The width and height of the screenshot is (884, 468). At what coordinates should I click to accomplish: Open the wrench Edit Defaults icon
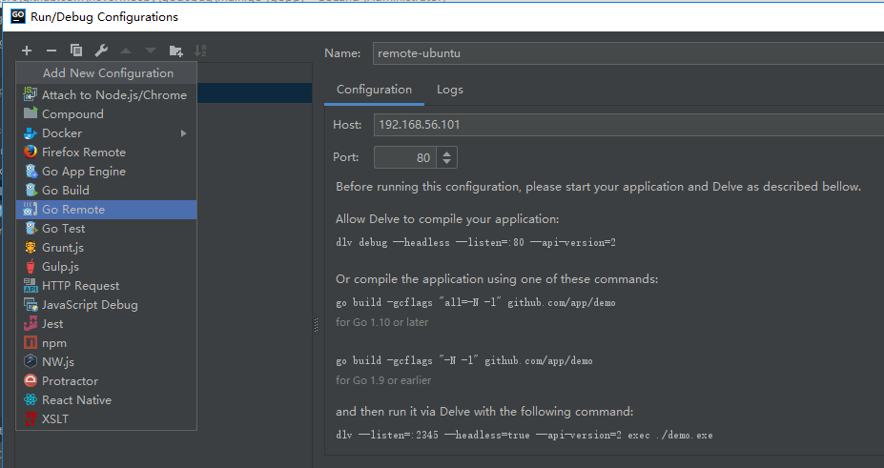[x=101, y=51]
